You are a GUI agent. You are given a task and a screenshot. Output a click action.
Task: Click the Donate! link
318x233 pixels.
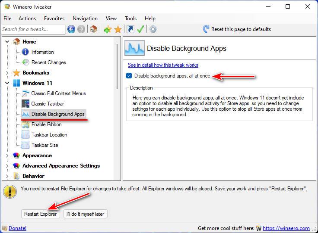pyautogui.click(x=17, y=228)
